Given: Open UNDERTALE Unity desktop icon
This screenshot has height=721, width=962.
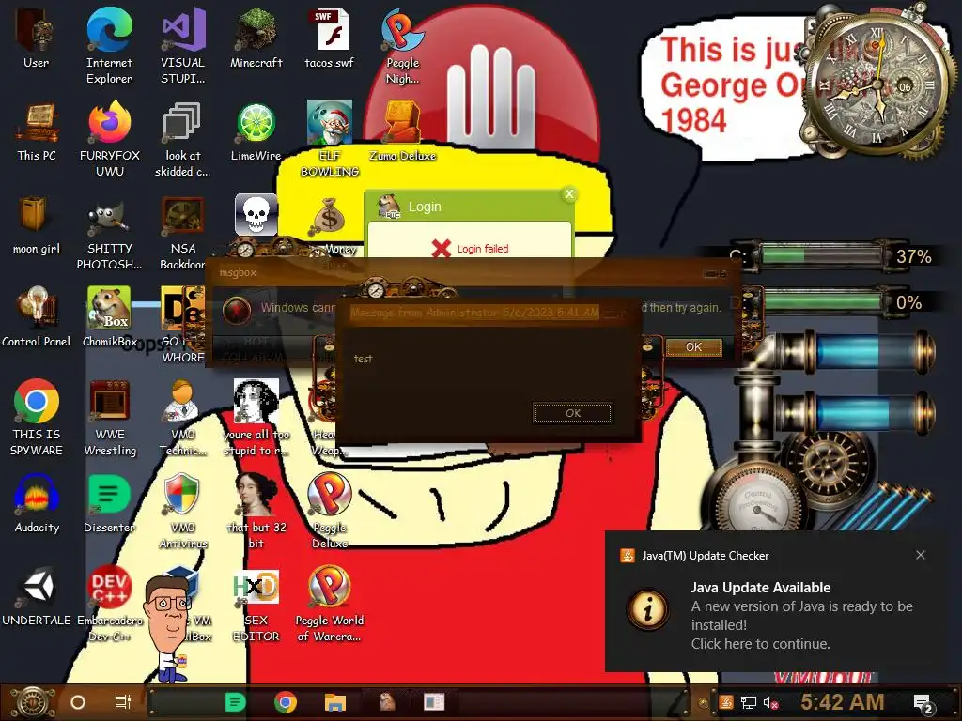Looking at the screenshot, I should coord(37,596).
